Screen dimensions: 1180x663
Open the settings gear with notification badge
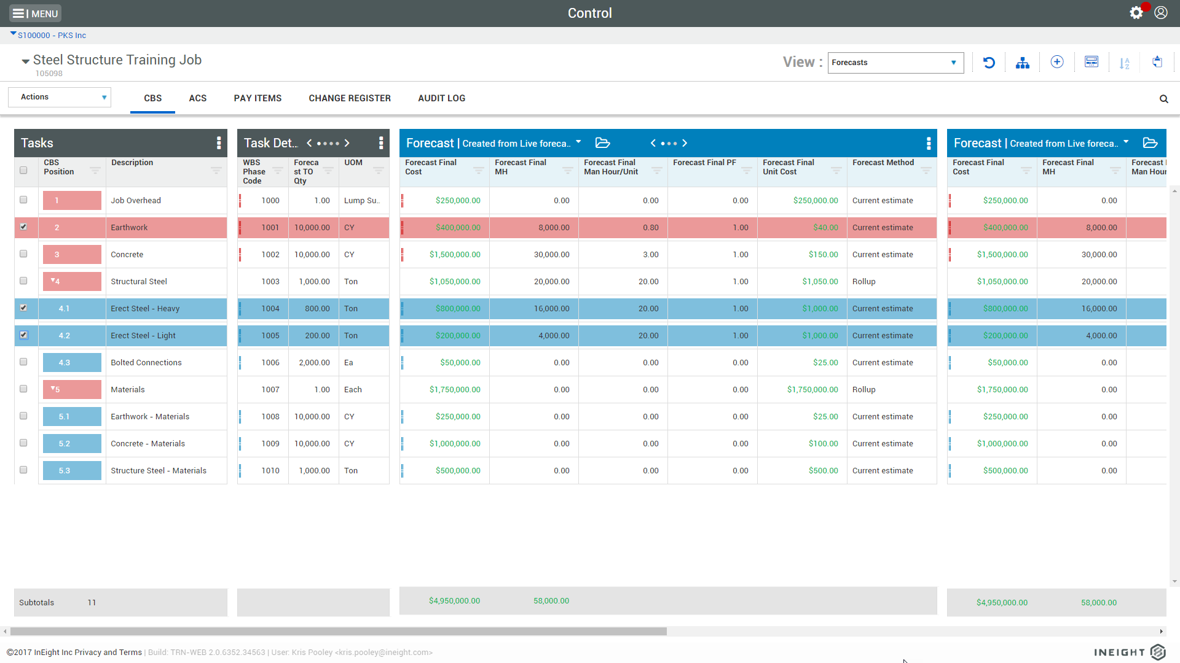coord(1136,13)
